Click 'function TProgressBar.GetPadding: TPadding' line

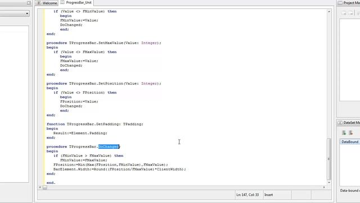coord(95,124)
